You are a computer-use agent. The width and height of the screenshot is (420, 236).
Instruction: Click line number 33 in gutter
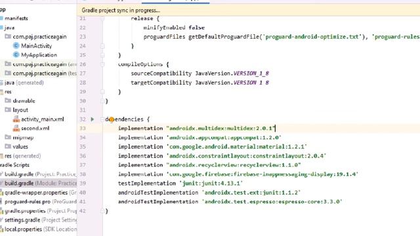(x=83, y=128)
